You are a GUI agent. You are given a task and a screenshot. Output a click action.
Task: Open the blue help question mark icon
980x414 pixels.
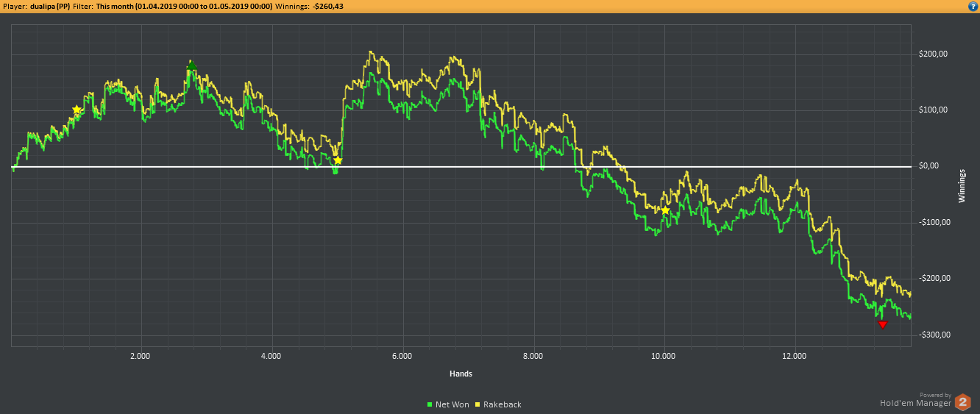coord(973,6)
